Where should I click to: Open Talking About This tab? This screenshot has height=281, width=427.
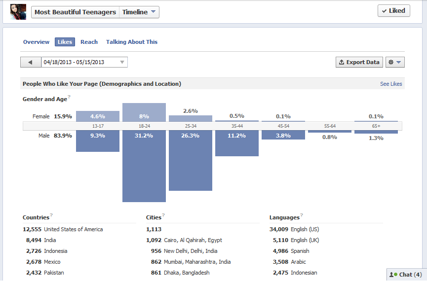click(x=132, y=42)
